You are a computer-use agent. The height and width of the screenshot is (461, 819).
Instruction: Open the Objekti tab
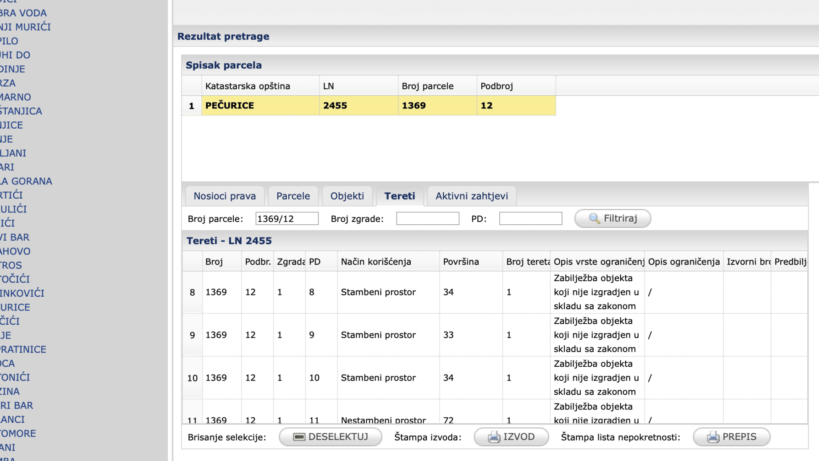pos(347,196)
